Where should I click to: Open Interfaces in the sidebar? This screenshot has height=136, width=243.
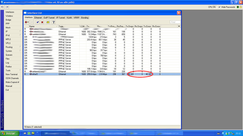pos(10,12)
